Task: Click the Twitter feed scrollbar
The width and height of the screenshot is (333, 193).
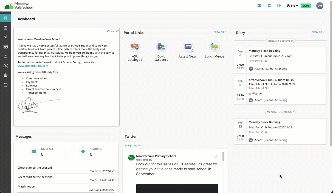Action: click(x=224, y=157)
